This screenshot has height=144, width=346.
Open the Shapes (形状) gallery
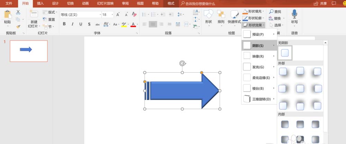tap(209, 18)
